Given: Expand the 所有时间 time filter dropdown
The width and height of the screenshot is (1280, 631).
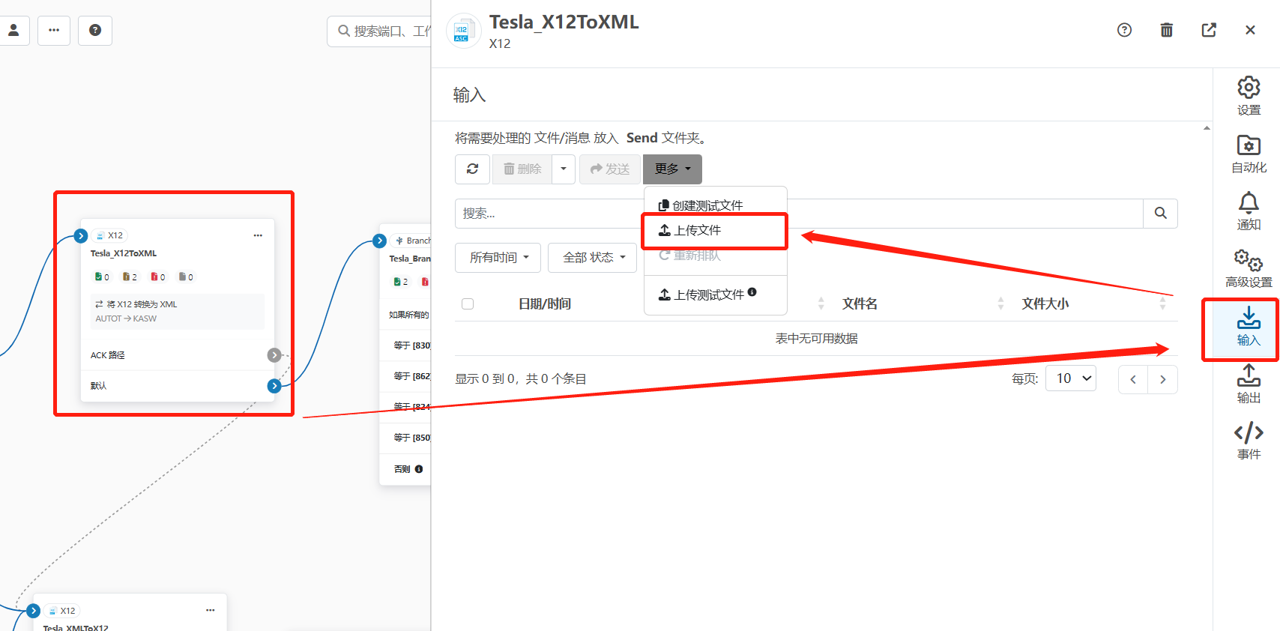Looking at the screenshot, I should (499, 258).
